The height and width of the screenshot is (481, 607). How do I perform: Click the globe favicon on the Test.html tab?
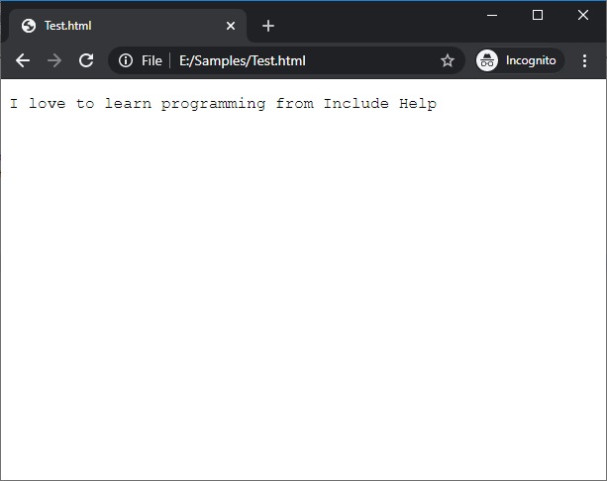pyautogui.click(x=28, y=26)
